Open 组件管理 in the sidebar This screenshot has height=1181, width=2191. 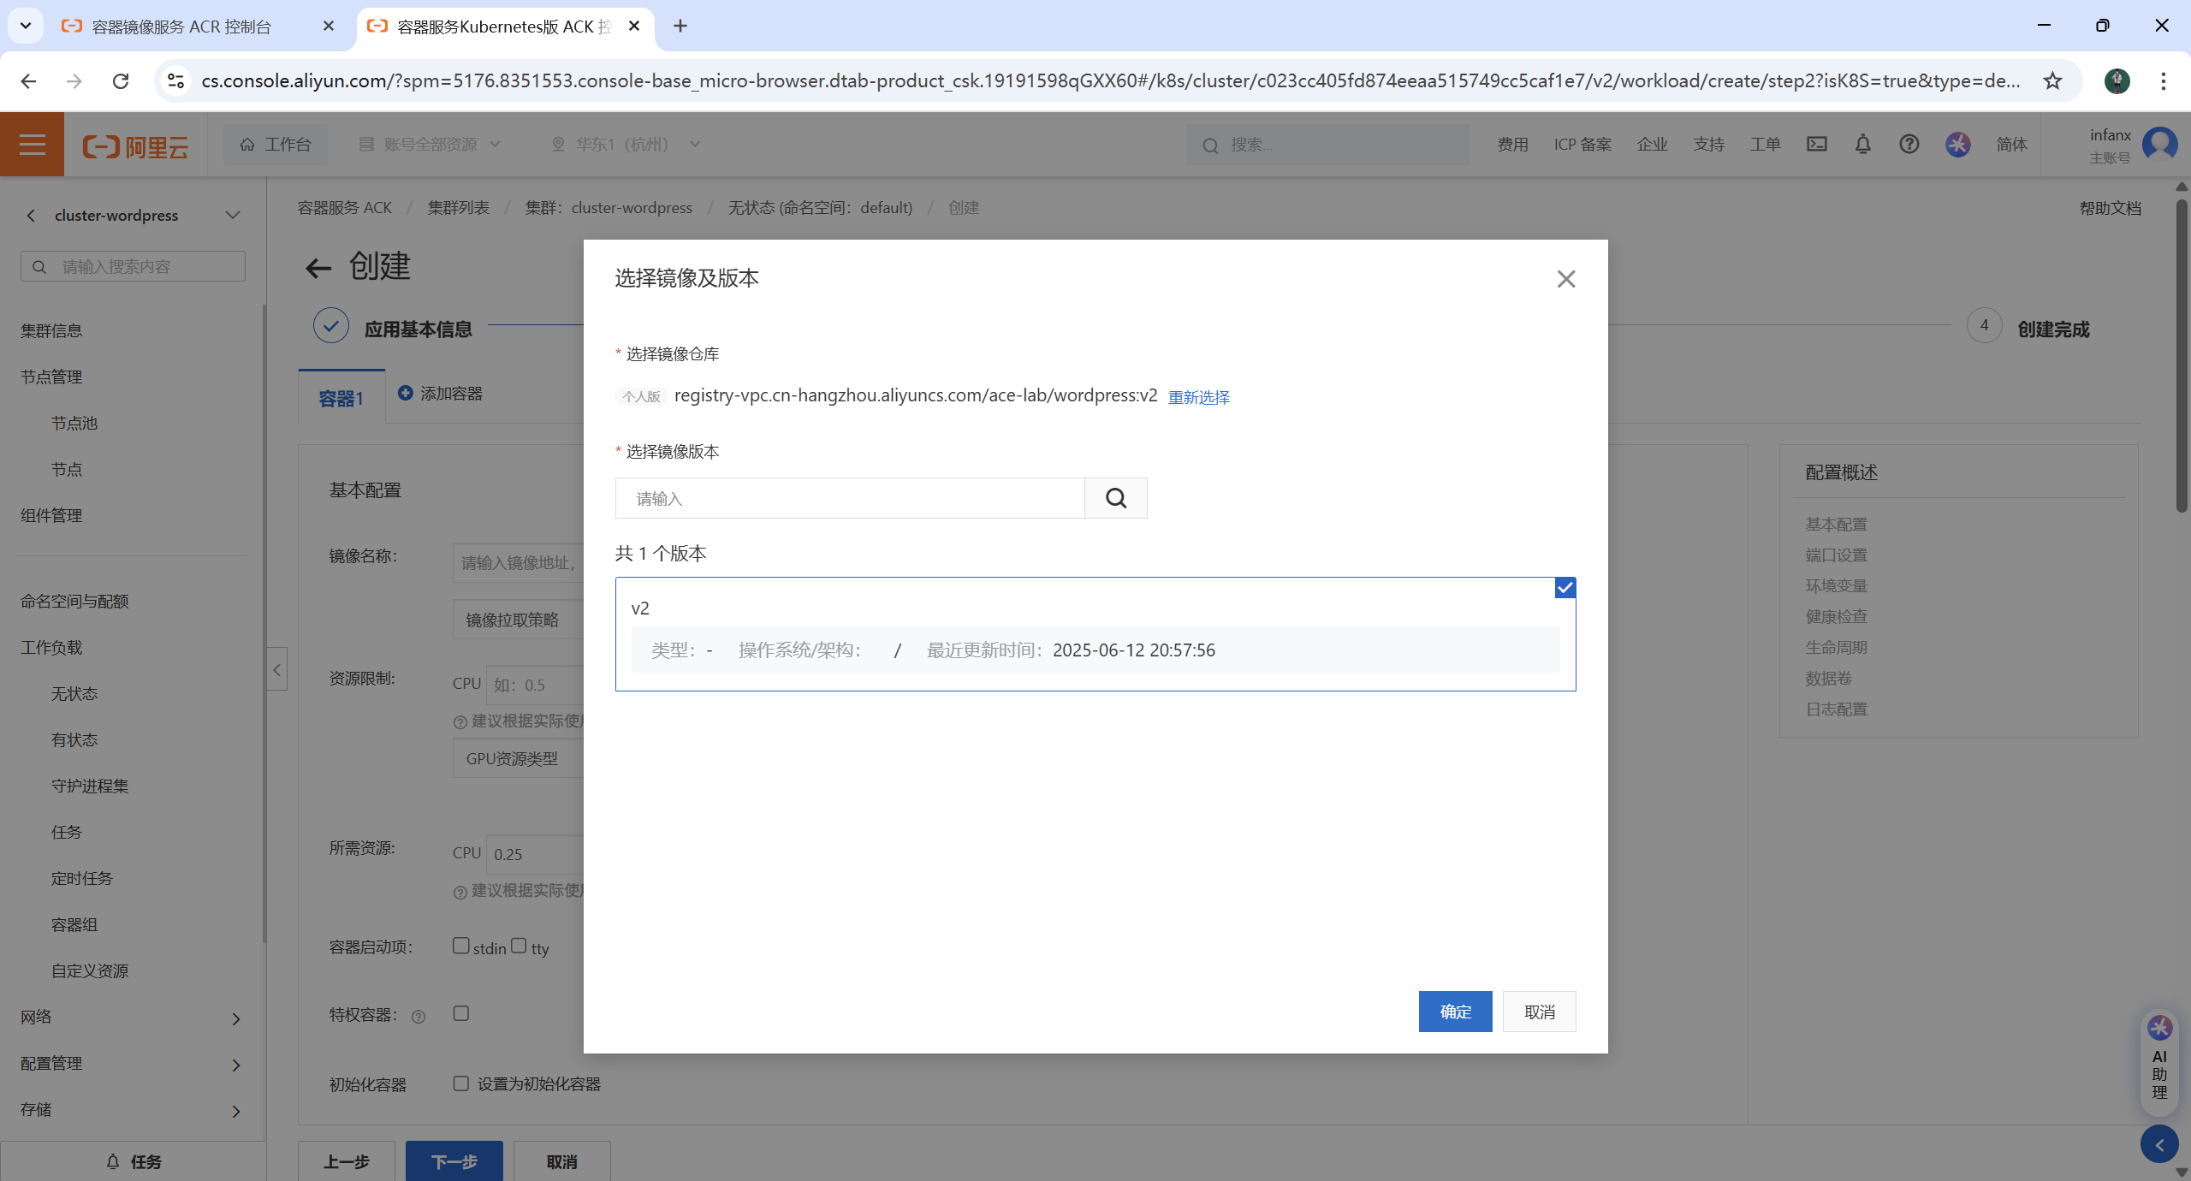[x=51, y=515]
